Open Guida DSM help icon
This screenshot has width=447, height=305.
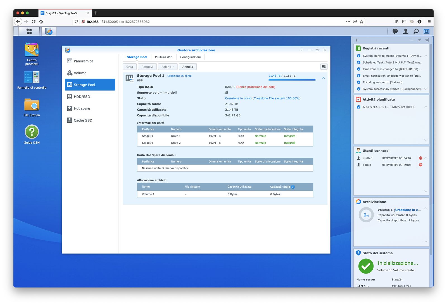(x=32, y=132)
